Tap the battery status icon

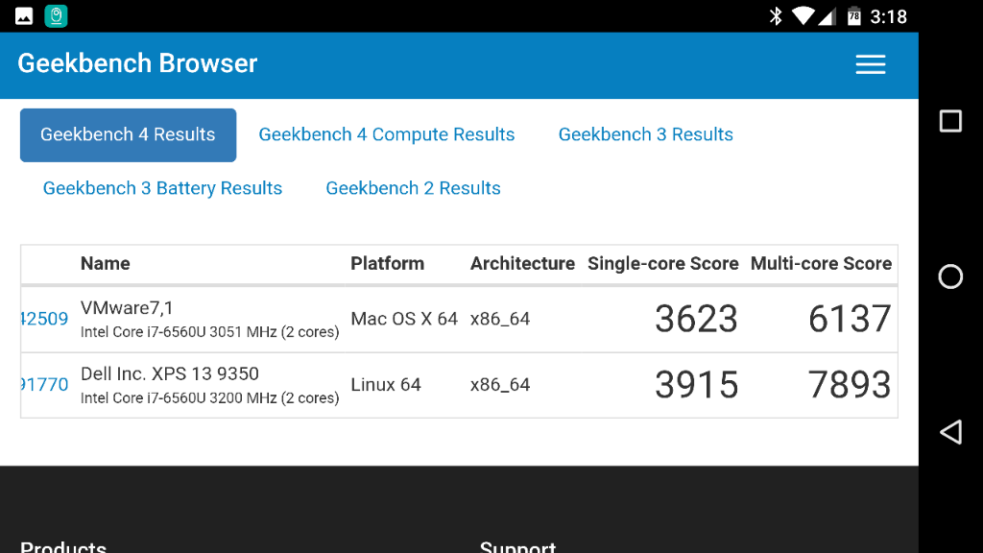point(853,16)
